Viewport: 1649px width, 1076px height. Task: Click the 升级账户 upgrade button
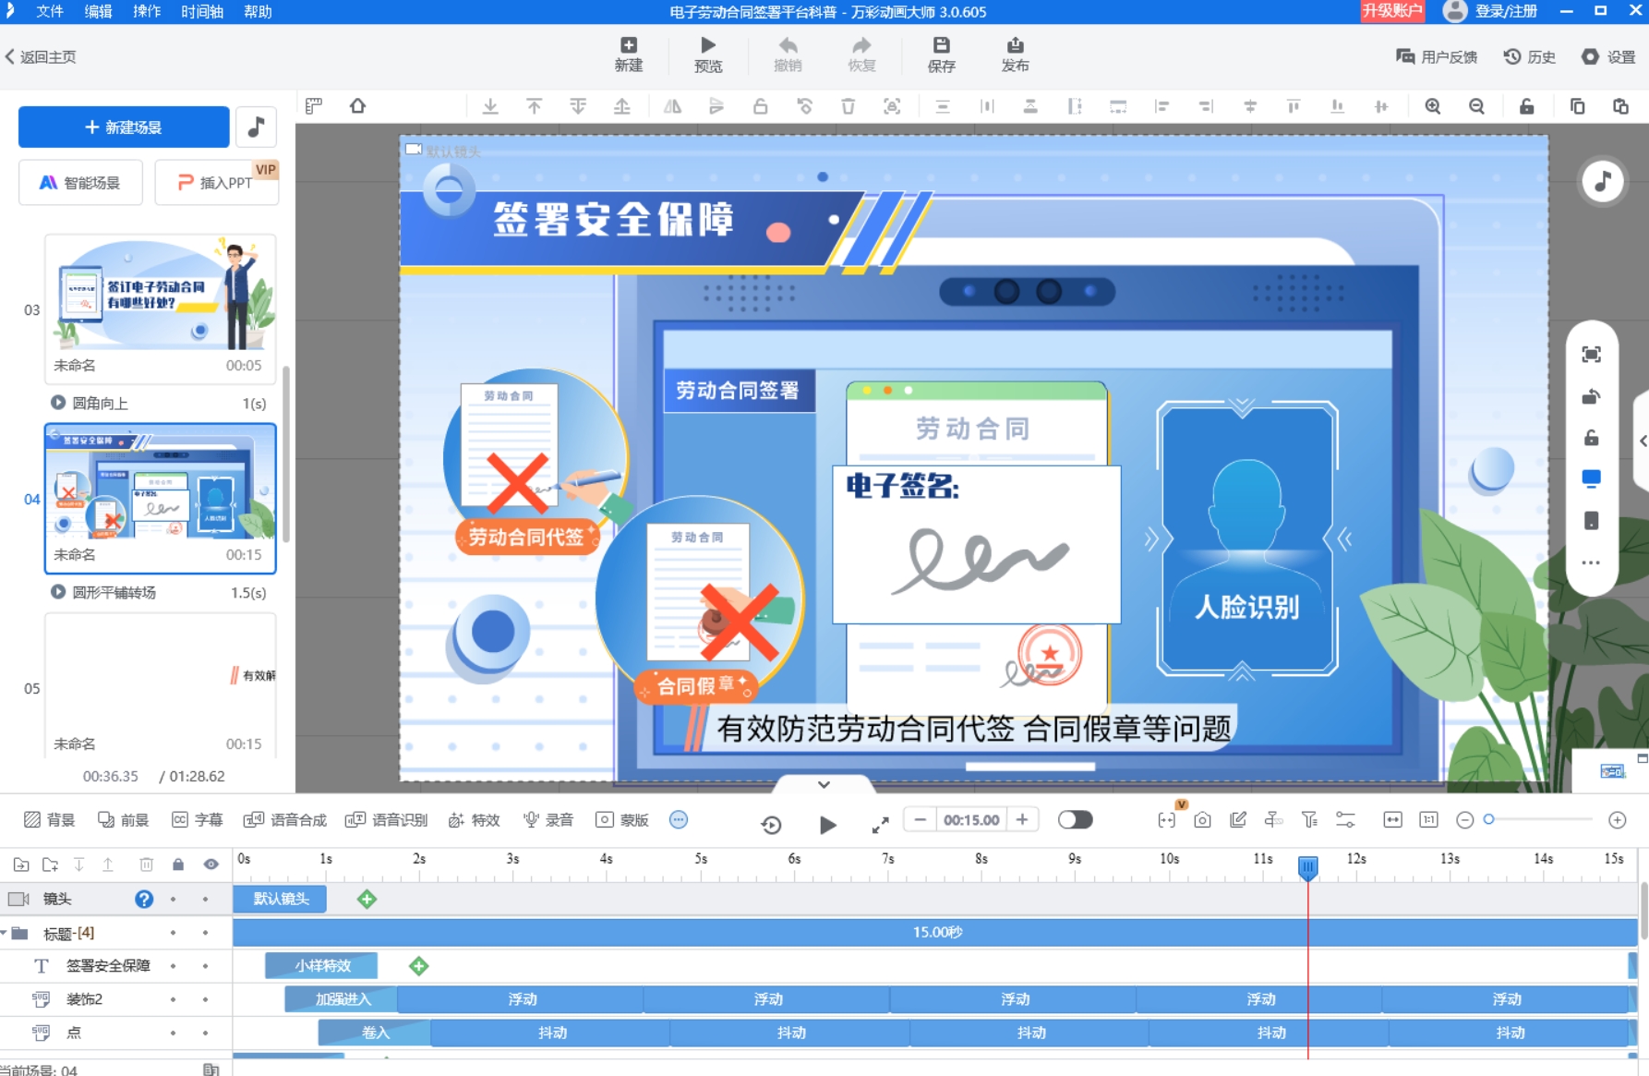coord(1392,11)
